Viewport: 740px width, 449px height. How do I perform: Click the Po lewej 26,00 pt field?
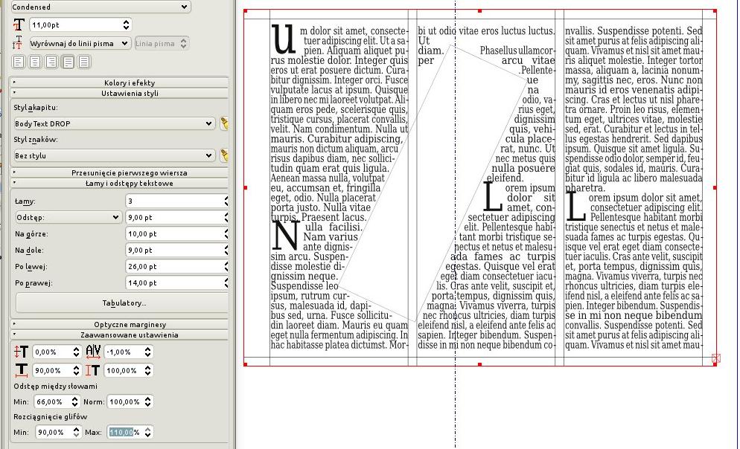point(173,267)
